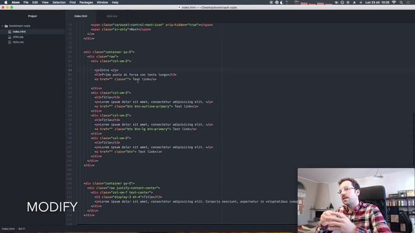415x233 pixels.
Task: Open the Help menu
Action: click(115, 3)
